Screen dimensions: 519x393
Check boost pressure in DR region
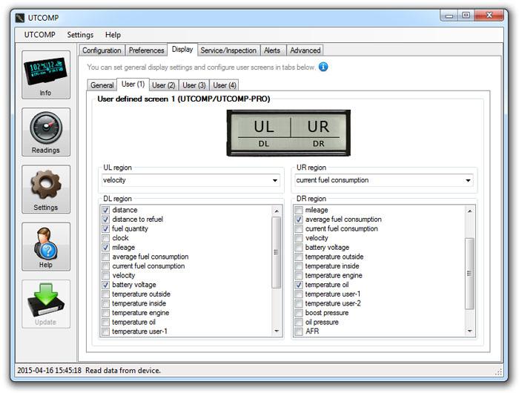click(x=299, y=313)
